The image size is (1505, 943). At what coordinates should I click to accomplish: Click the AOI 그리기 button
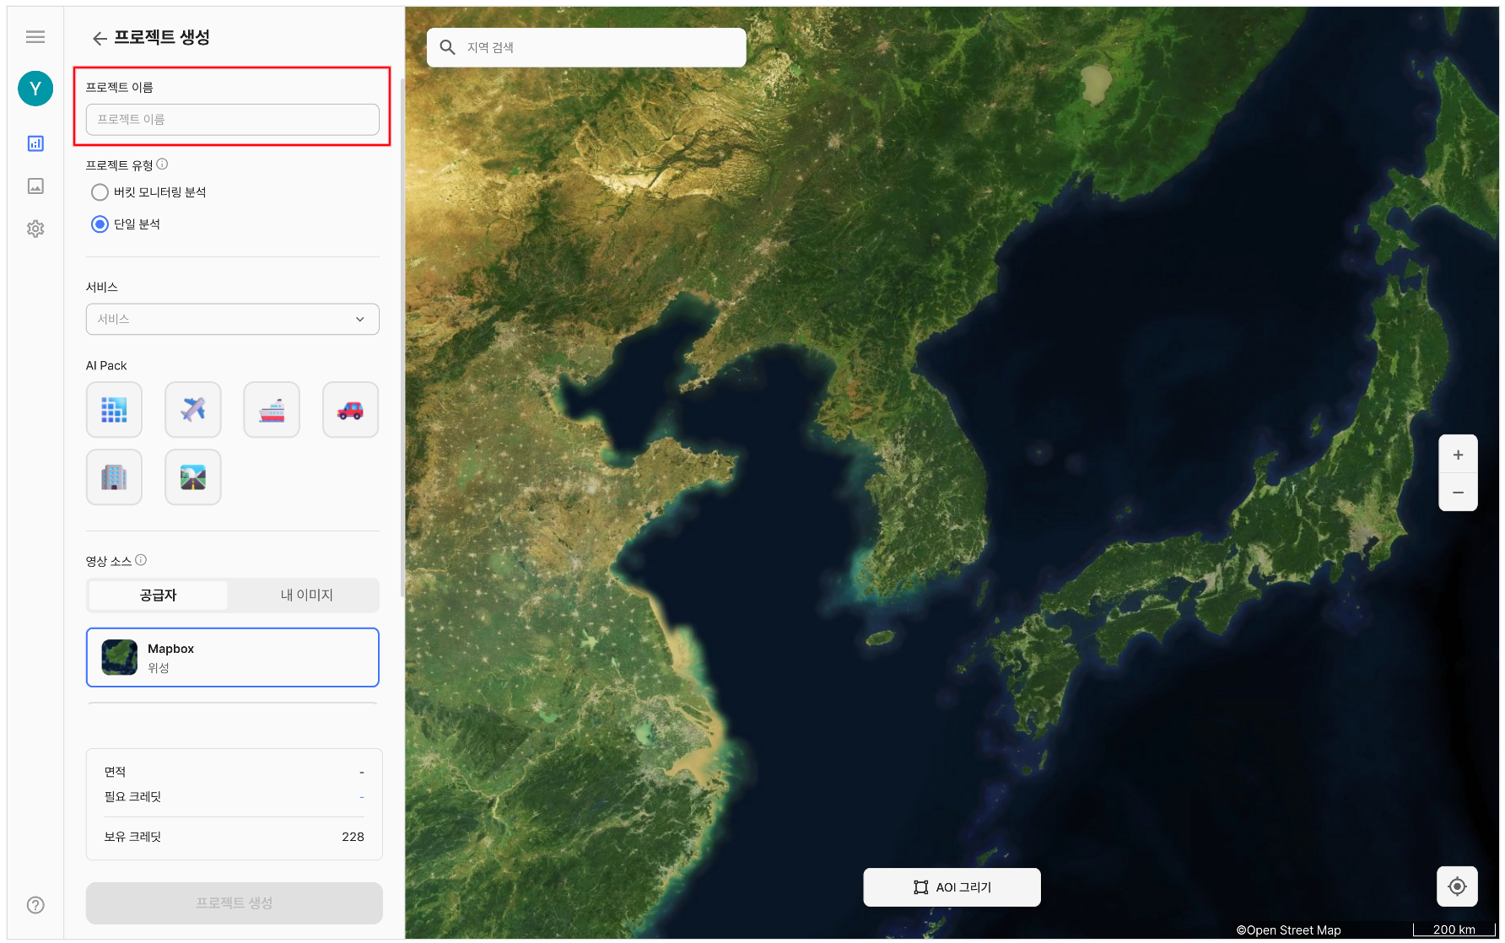952,887
